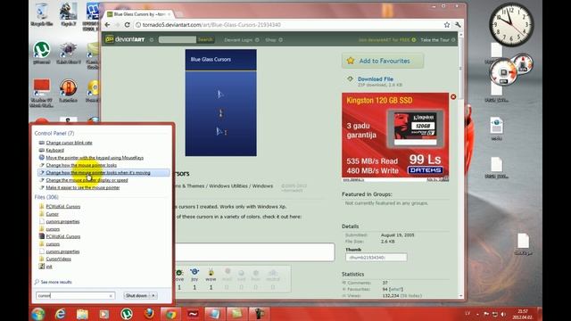Screen dimensions: 571x321
Task: Click the taskbar clock showing 2012.04.02
Action: point(523,314)
